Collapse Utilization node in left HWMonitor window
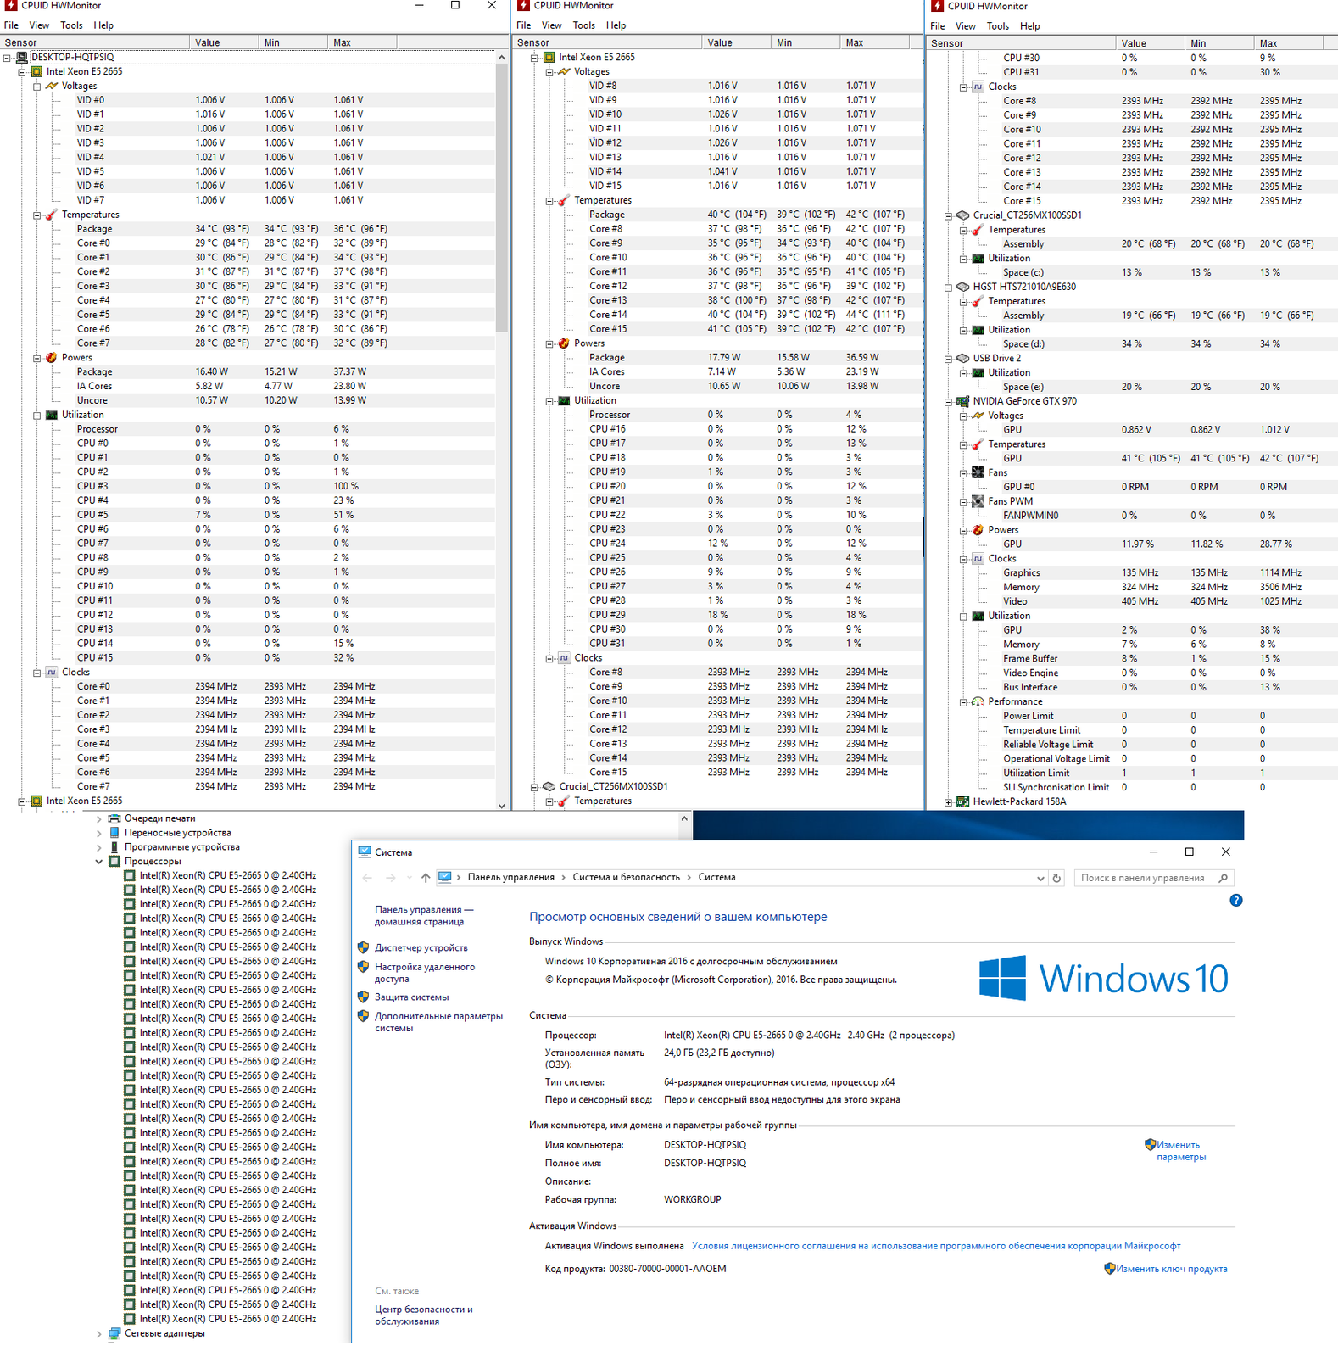This screenshot has height=1357, width=1338. pos(37,416)
